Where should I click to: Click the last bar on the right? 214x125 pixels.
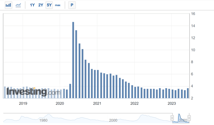click(188, 93)
